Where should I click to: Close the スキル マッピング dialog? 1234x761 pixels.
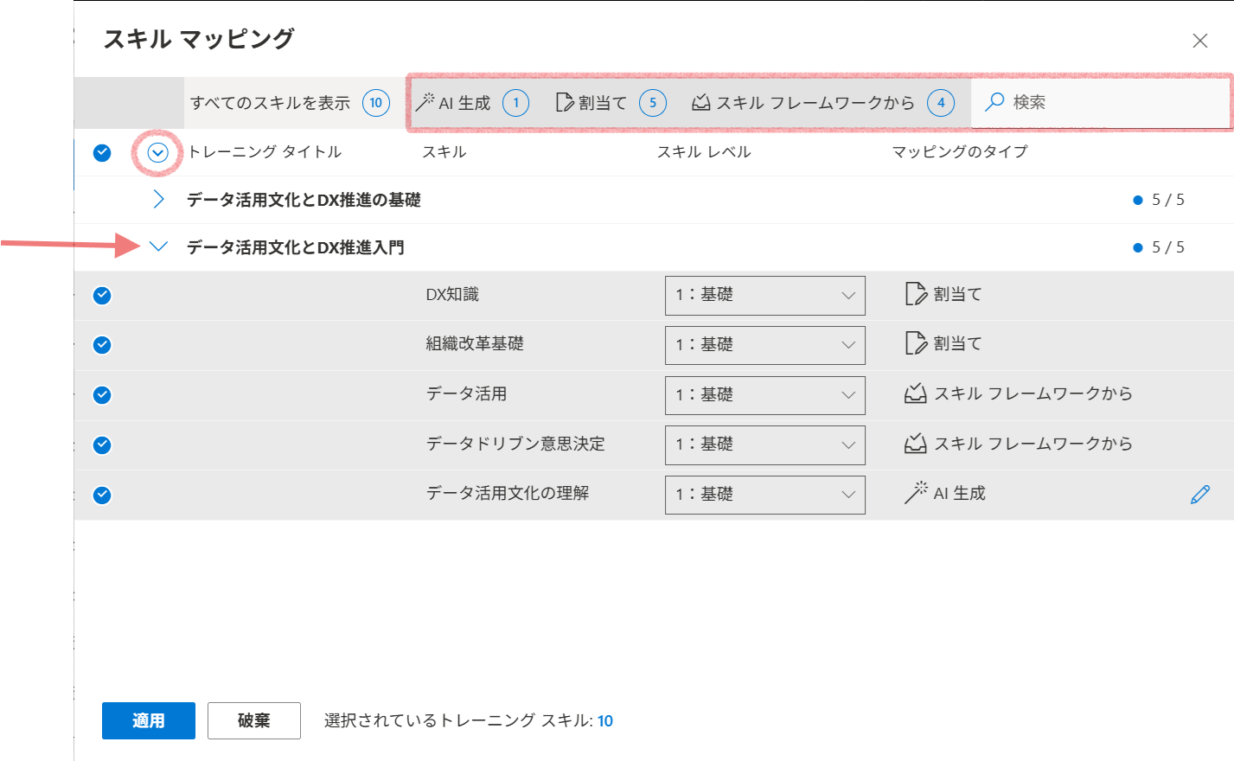click(1200, 41)
